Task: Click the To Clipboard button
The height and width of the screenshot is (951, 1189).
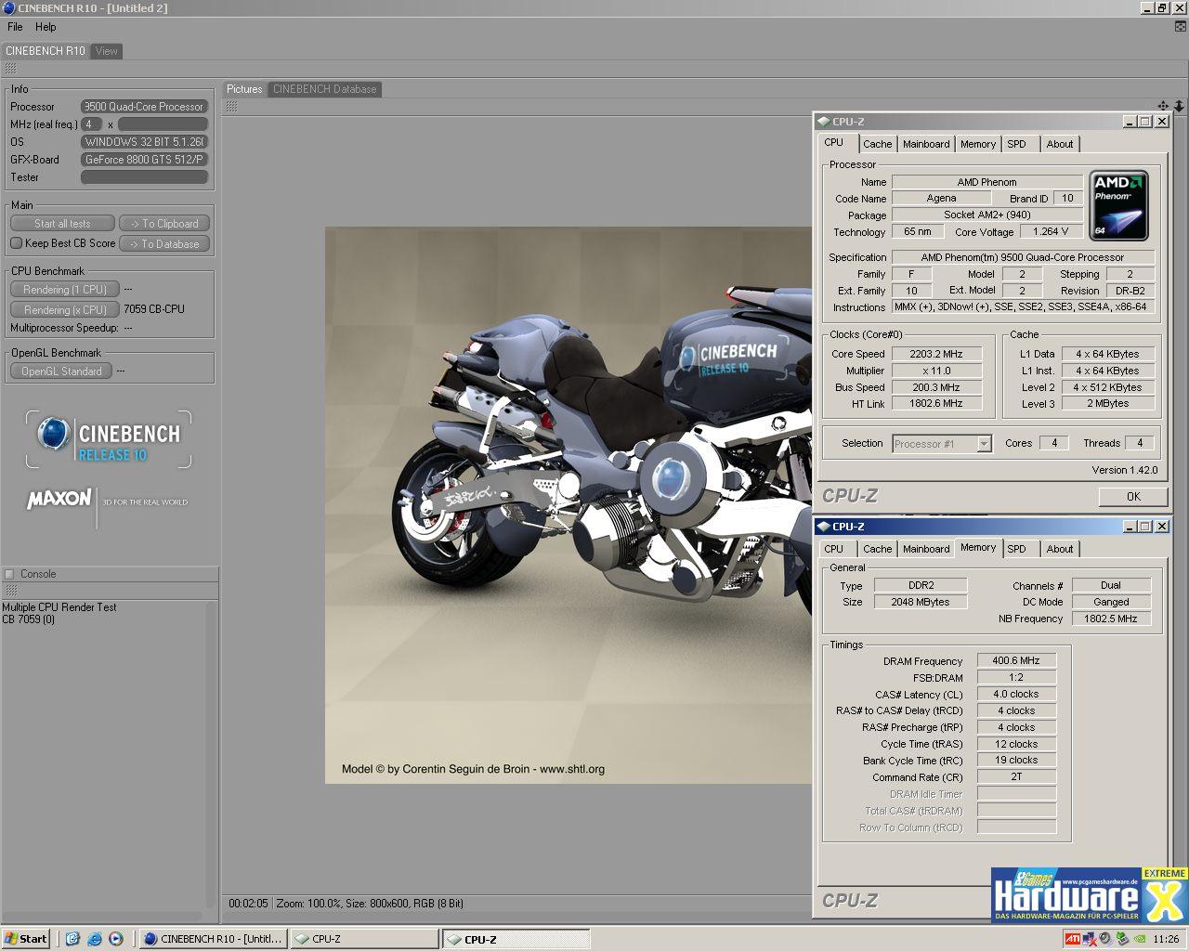Action: click(164, 224)
